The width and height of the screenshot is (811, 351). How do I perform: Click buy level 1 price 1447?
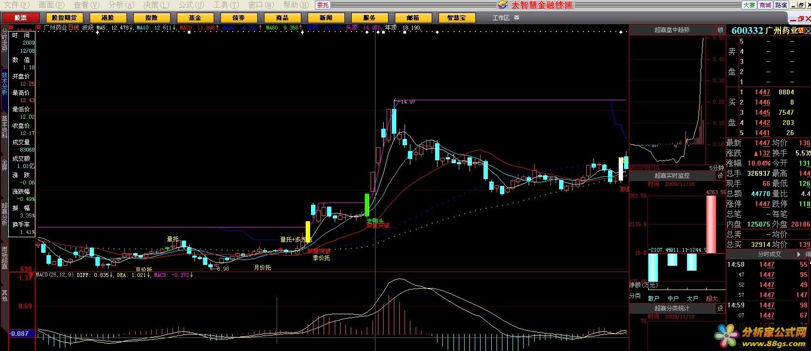(762, 92)
